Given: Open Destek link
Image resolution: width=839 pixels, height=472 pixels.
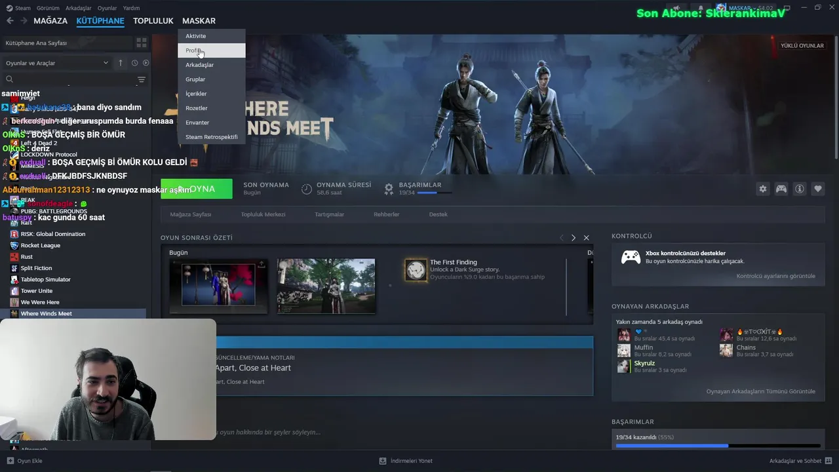Looking at the screenshot, I should pyautogui.click(x=439, y=214).
